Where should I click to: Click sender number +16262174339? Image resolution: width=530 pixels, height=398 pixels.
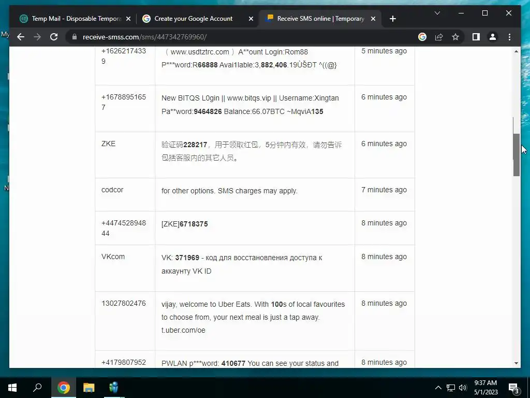[x=123, y=56]
